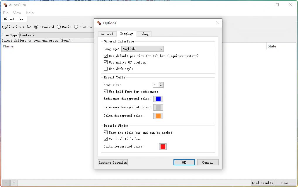Change the orange Delta foreground color swatch
This screenshot has height=187, width=298.
coord(158,116)
